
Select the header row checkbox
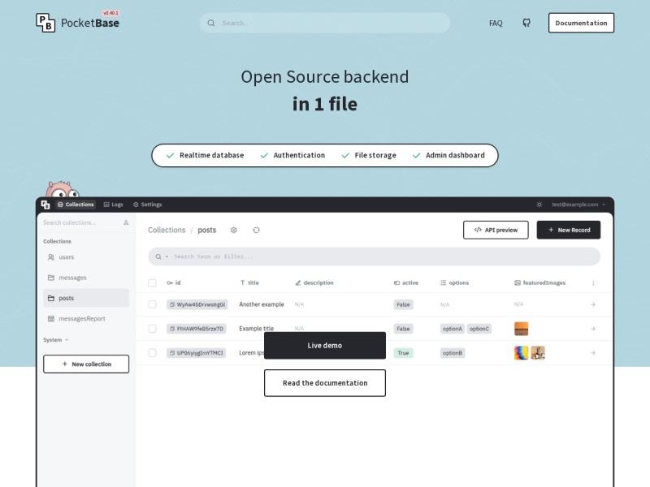152,282
